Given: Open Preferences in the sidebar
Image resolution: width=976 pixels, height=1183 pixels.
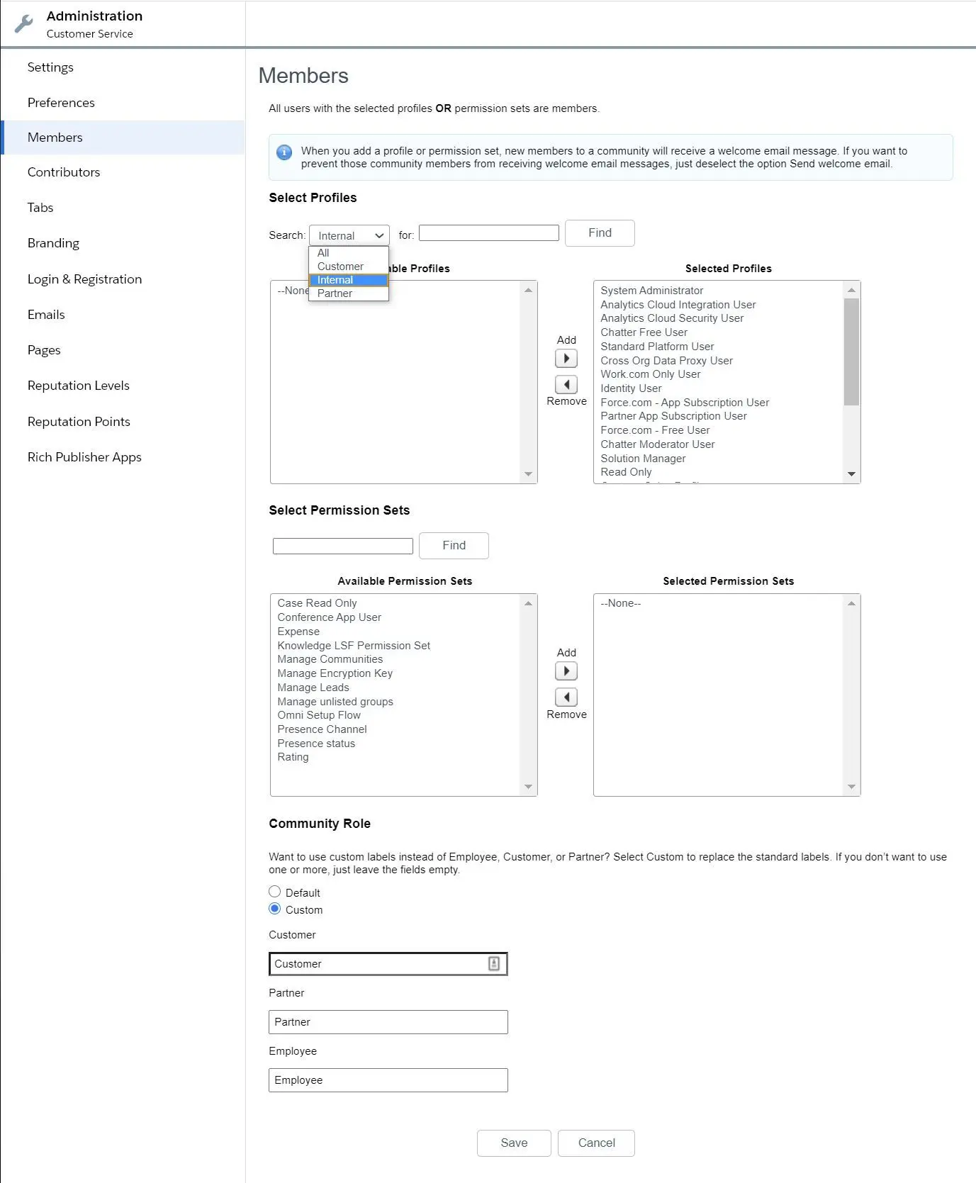Looking at the screenshot, I should 61,103.
